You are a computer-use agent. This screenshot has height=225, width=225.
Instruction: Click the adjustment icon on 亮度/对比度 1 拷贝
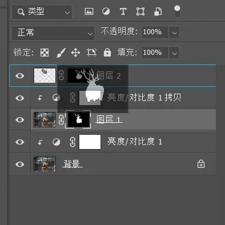[x=56, y=98]
